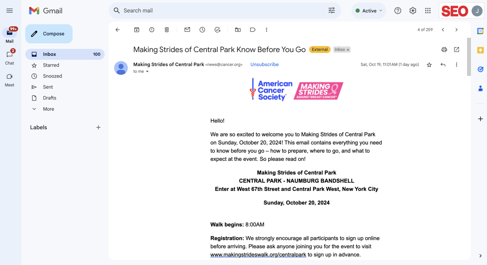Open Google Tasks in the side panel
This screenshot has width=487, height=265.
point(481,69)
